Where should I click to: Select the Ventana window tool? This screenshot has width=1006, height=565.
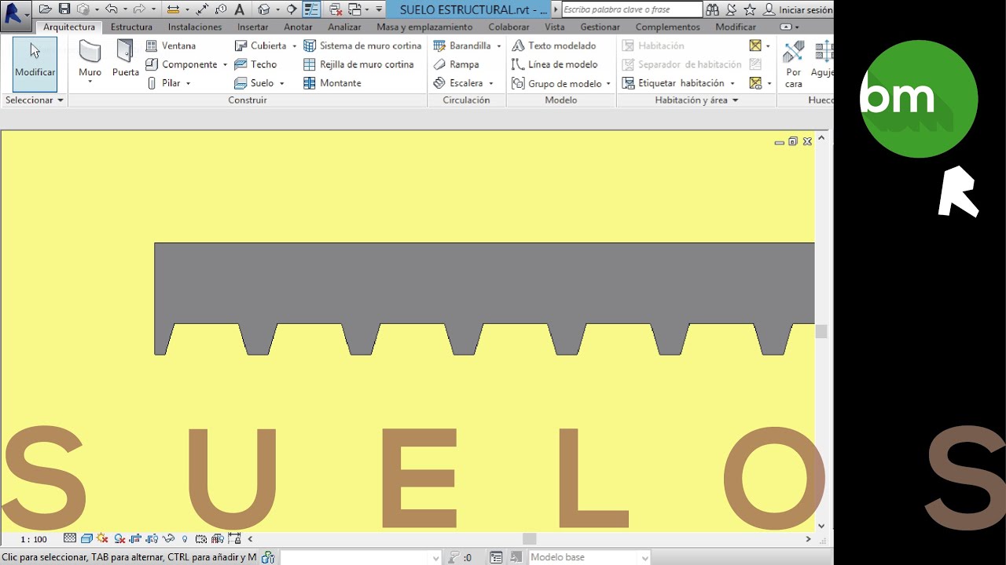pyautogui.click(x=171, y=46)
